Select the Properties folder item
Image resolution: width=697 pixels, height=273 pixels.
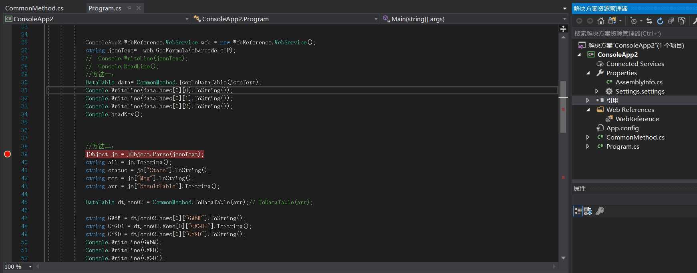pyautogui.click(x=621, y=73)
